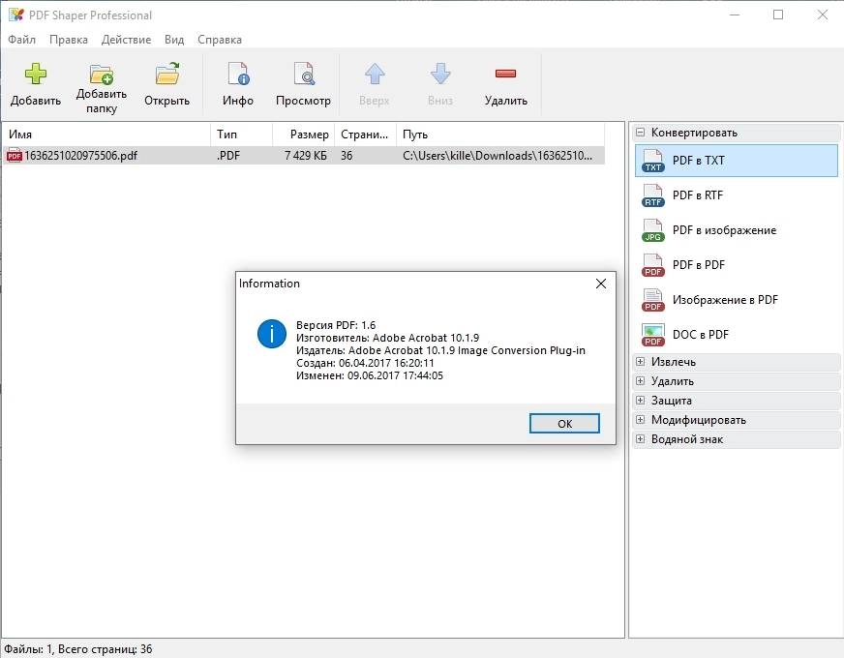Click the Издатель line in the dialog
The image size is (844, 658).
440,350
